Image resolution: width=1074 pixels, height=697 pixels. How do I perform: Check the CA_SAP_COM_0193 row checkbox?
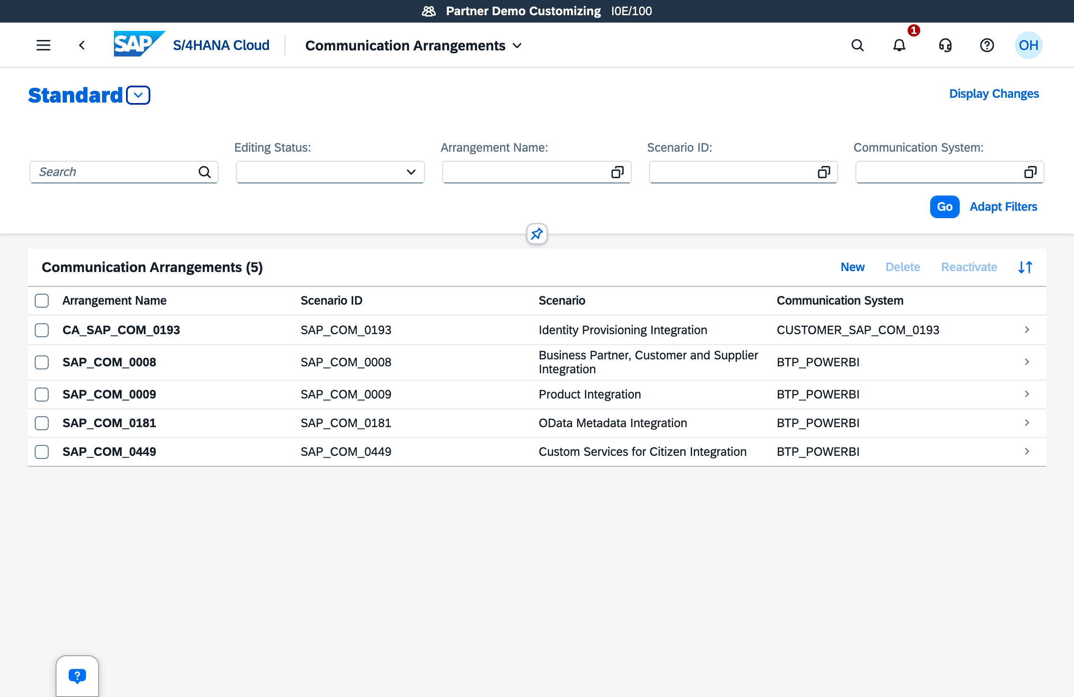coord(42,330)
